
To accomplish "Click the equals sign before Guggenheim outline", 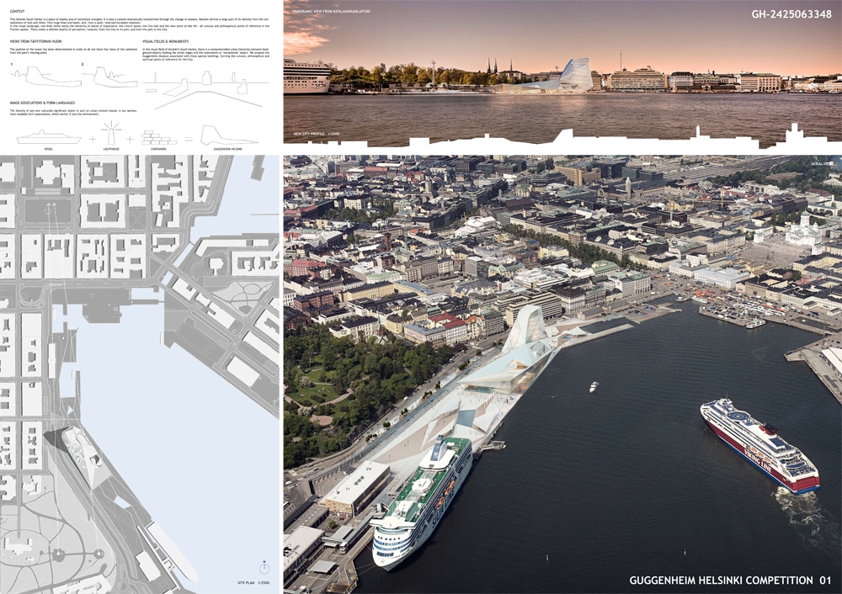I will point(189,138).
